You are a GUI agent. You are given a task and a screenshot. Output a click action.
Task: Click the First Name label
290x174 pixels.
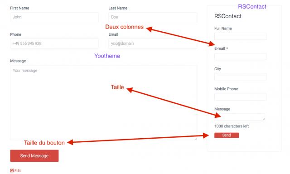pyautogui.click(x=19, y=8)
